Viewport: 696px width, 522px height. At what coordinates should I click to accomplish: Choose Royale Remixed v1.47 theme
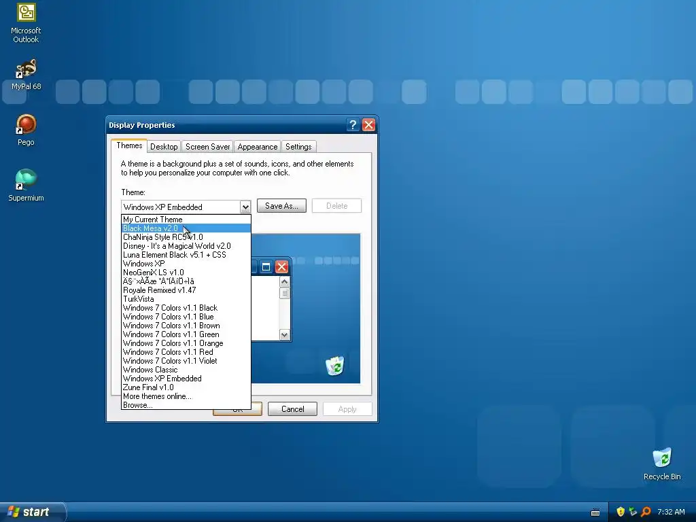tap(186, 290)
